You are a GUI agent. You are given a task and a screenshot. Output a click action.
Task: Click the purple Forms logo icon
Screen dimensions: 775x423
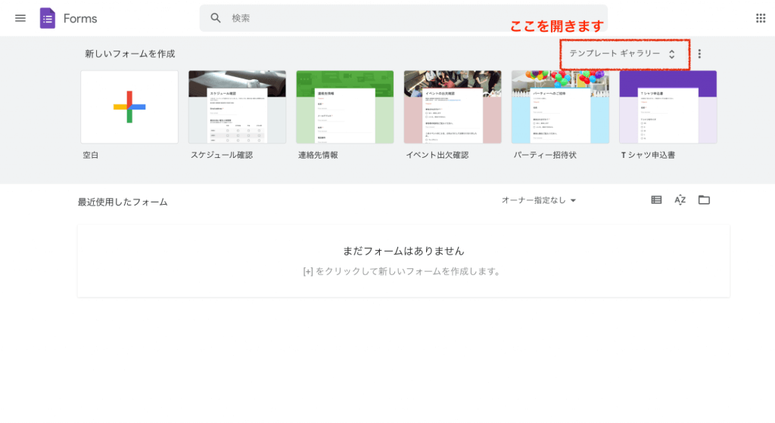tap(48, 18)
